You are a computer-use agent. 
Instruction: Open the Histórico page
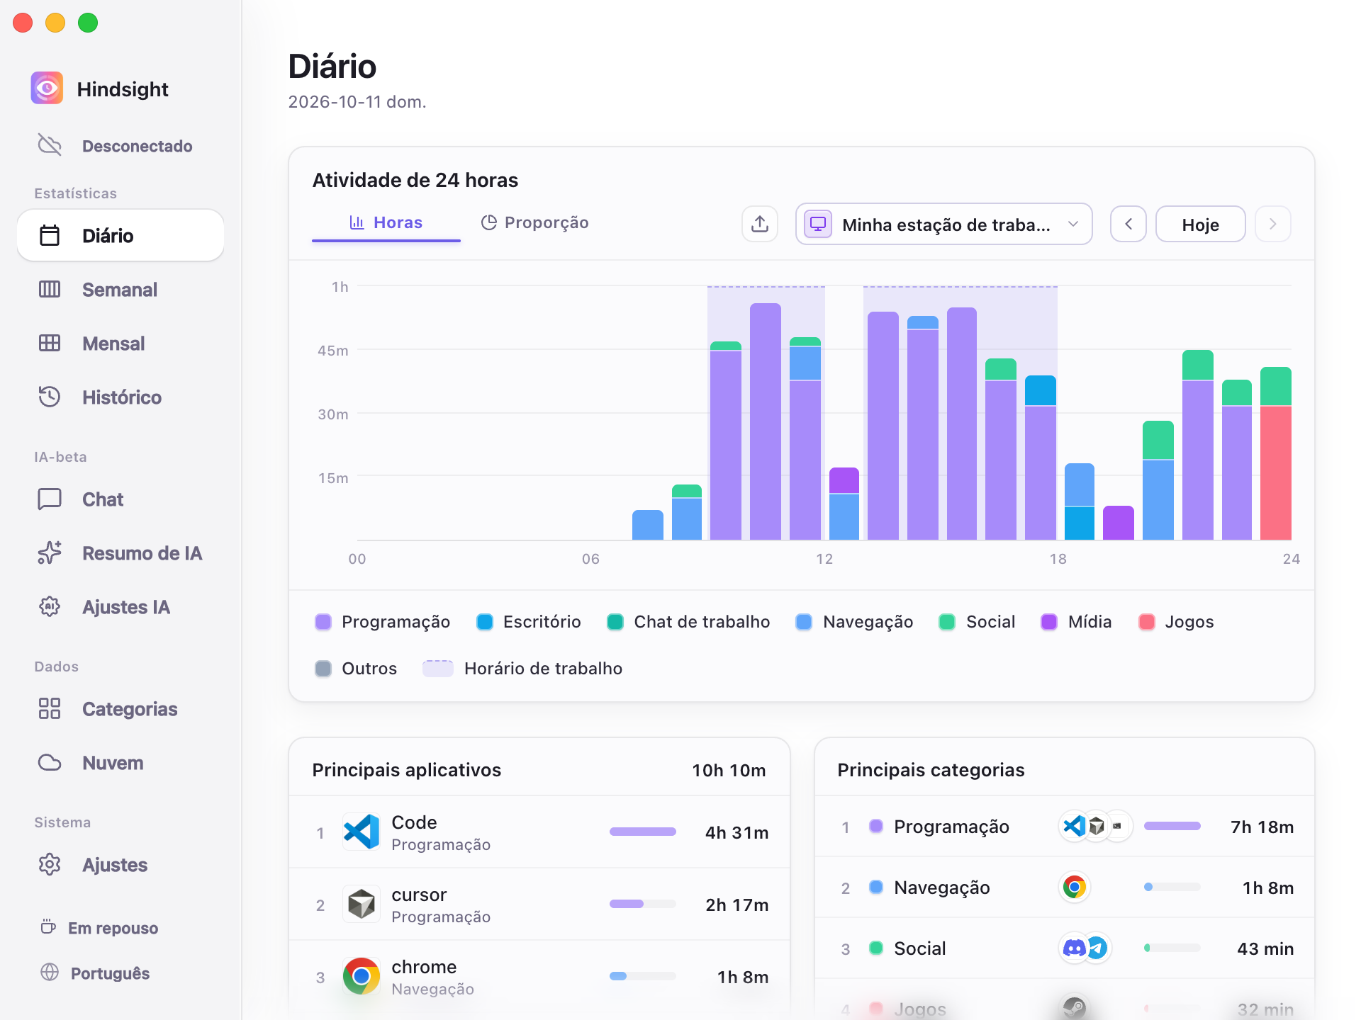121,397
